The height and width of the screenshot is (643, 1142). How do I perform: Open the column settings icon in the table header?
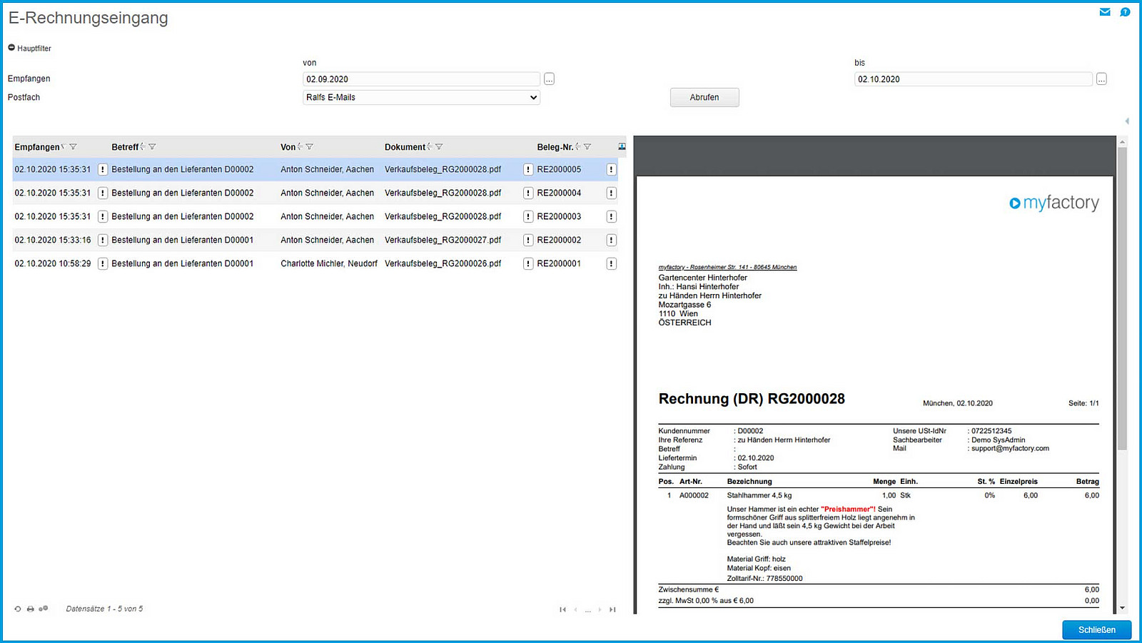(622, 146)
